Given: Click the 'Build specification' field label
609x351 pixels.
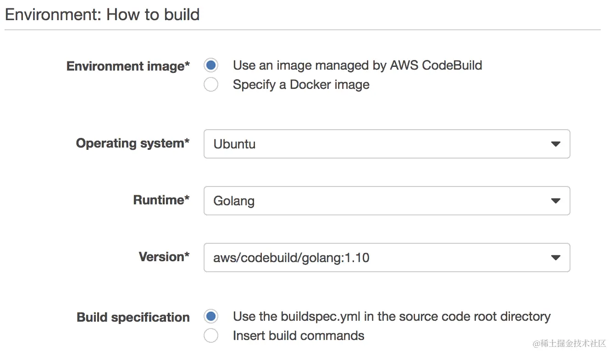Looking at the screenshot, I should click(133, 318).
